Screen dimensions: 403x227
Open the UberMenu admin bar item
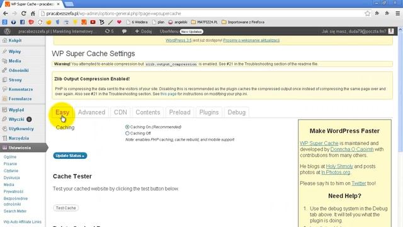(x=169, y=32)
